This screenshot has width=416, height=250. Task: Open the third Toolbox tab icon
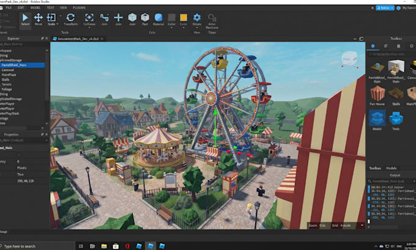398,46
